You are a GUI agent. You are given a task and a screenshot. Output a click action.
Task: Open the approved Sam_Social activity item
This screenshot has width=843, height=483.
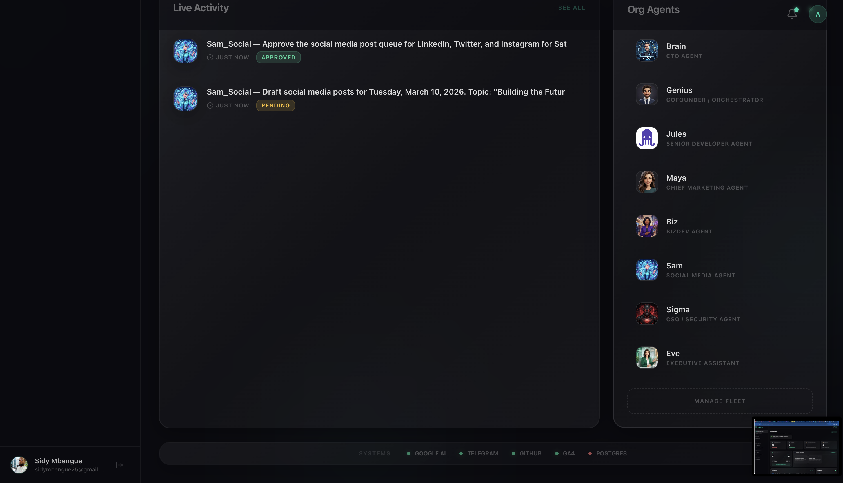point(379,51)
